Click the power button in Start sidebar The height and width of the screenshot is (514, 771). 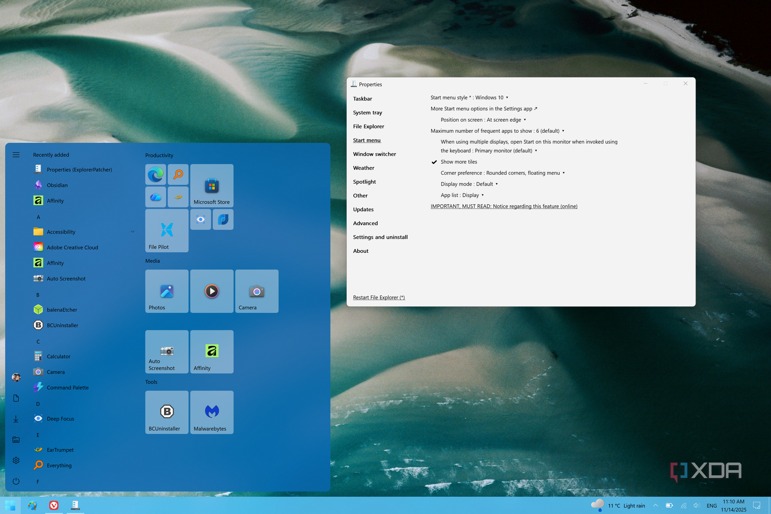(x=16, y=481)
